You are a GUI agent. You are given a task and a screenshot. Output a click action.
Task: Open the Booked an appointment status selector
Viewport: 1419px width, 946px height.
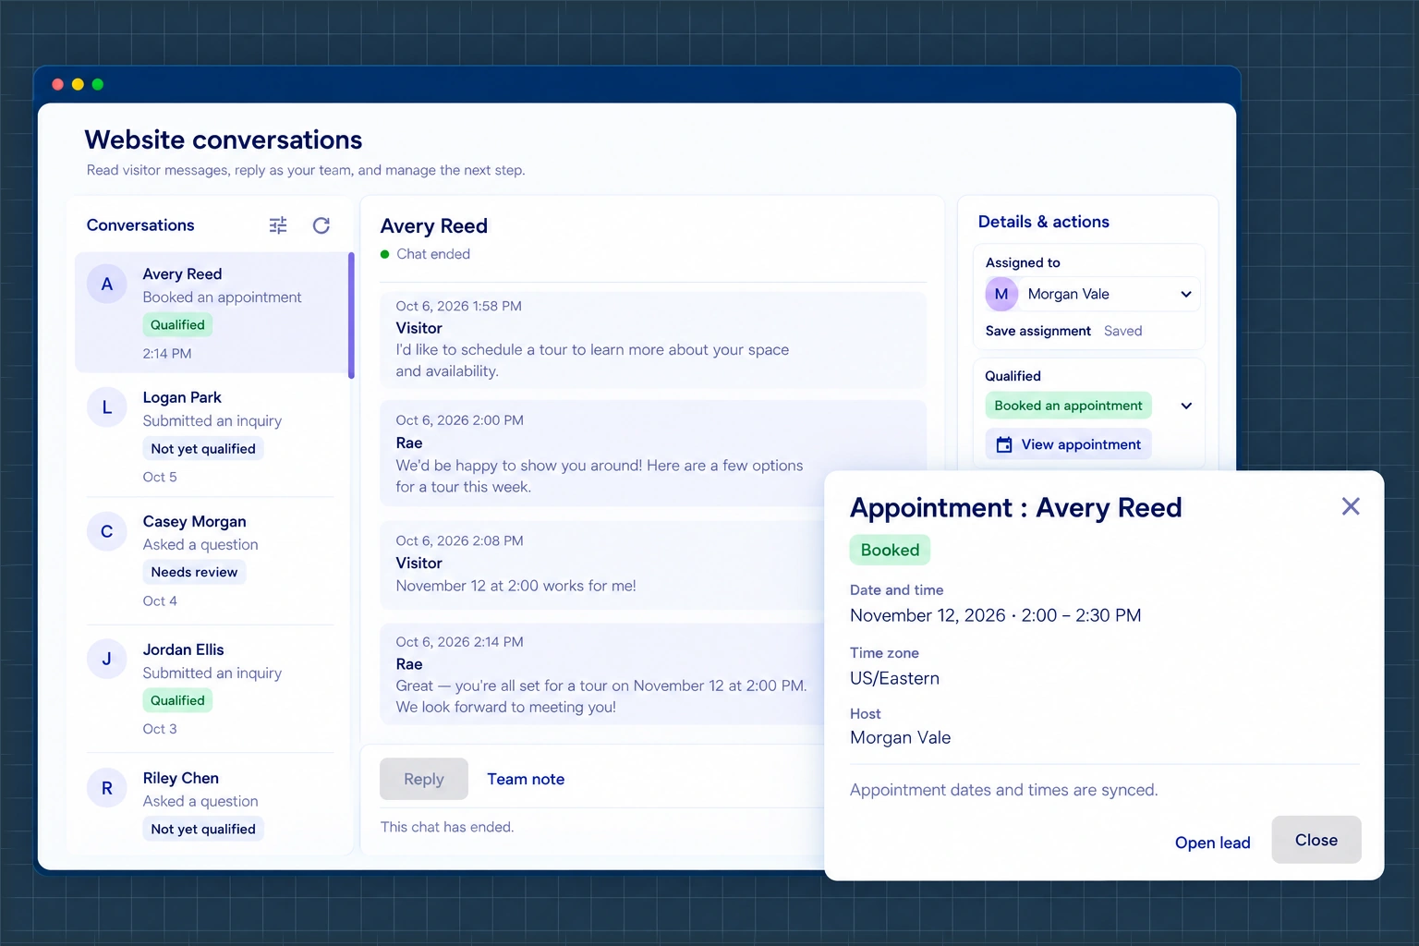1091,406
